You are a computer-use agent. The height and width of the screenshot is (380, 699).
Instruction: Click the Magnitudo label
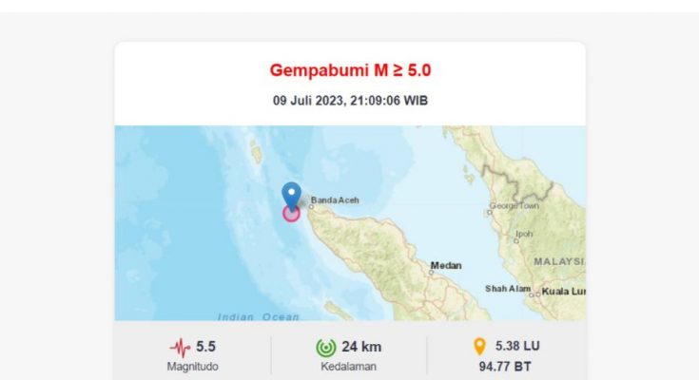coord(192,367)
